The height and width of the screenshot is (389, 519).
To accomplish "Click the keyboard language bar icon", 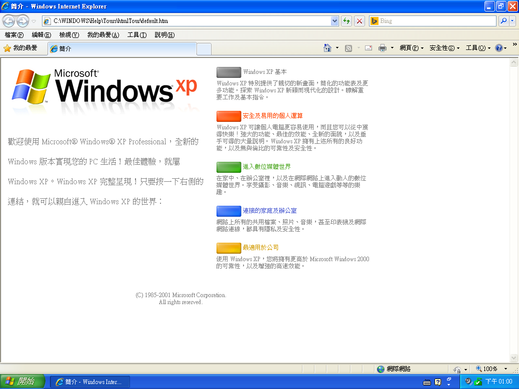I will pyautogui.click(x=427, y=383).
